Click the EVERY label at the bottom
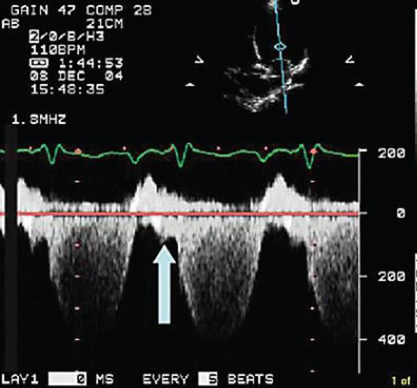The height and width of the screenshot is (388, 417). [x=166, y=379]
